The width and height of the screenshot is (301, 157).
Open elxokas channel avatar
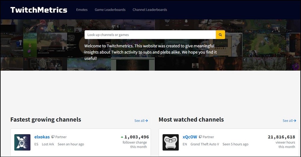pos(22,142)
